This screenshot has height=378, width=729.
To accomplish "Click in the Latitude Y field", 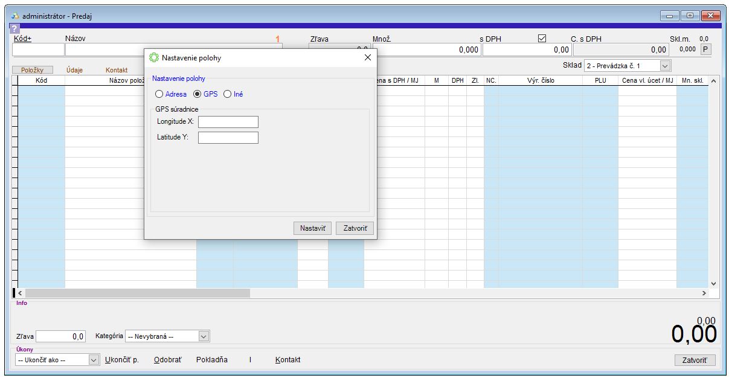I will (x=228, y=138).
